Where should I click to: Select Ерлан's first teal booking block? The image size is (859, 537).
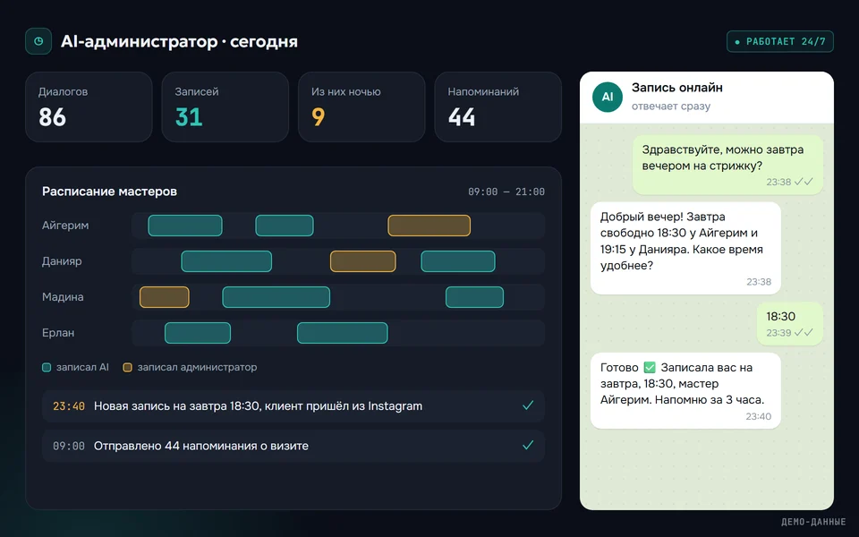click(198, 333)
